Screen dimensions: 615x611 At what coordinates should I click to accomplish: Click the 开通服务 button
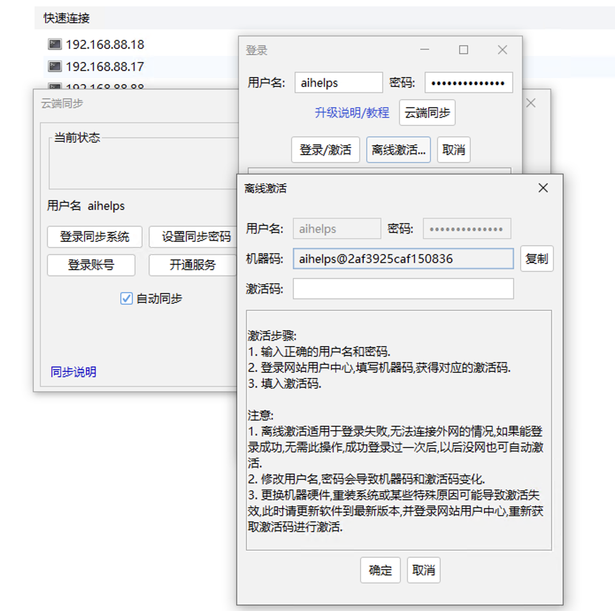pyautogui.click(x=192, y=265)
